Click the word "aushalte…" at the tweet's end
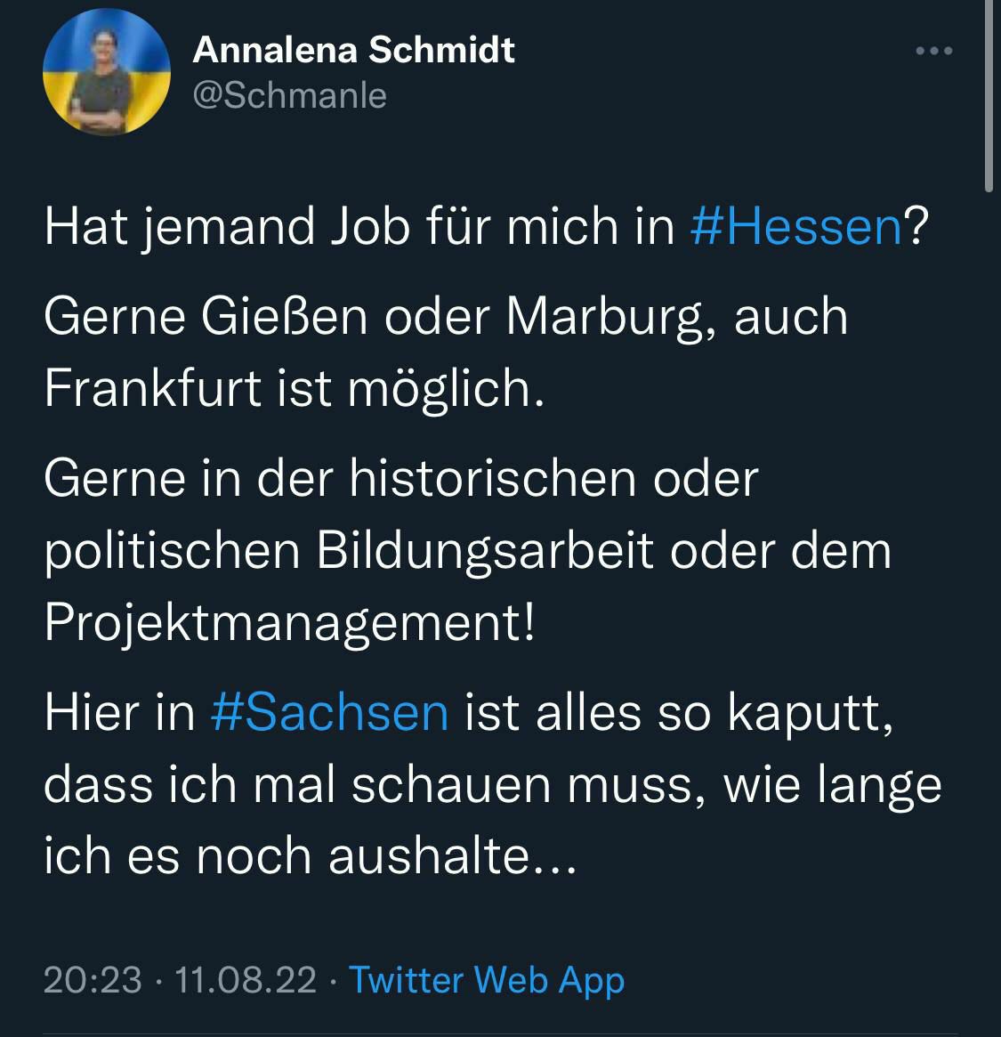This screenshot has height=1037, width=1001. (453, 856)
